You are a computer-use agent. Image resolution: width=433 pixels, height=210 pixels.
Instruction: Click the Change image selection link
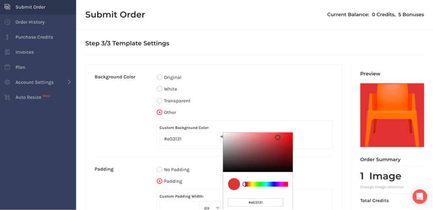click(x=381, y=187)
